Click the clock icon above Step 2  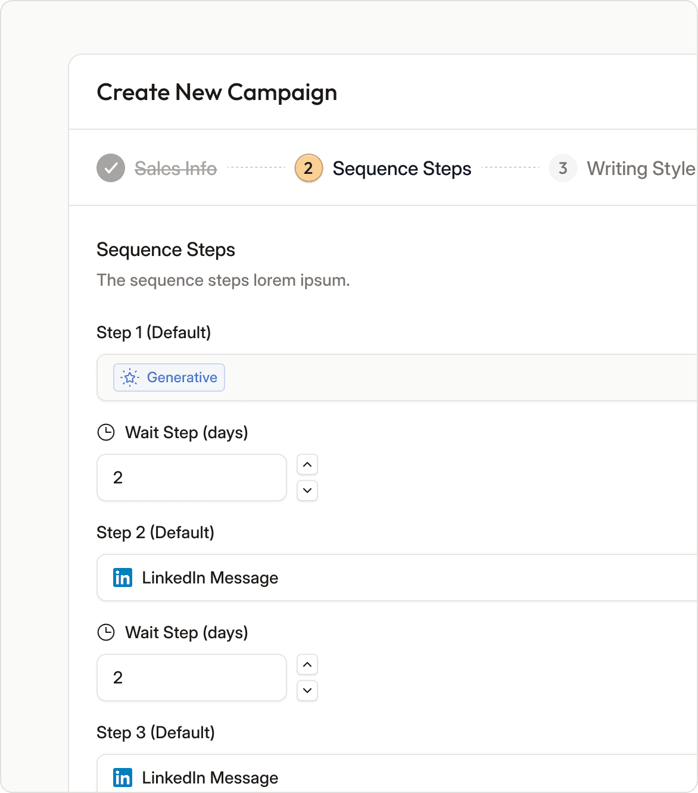[x=106, y=432]
